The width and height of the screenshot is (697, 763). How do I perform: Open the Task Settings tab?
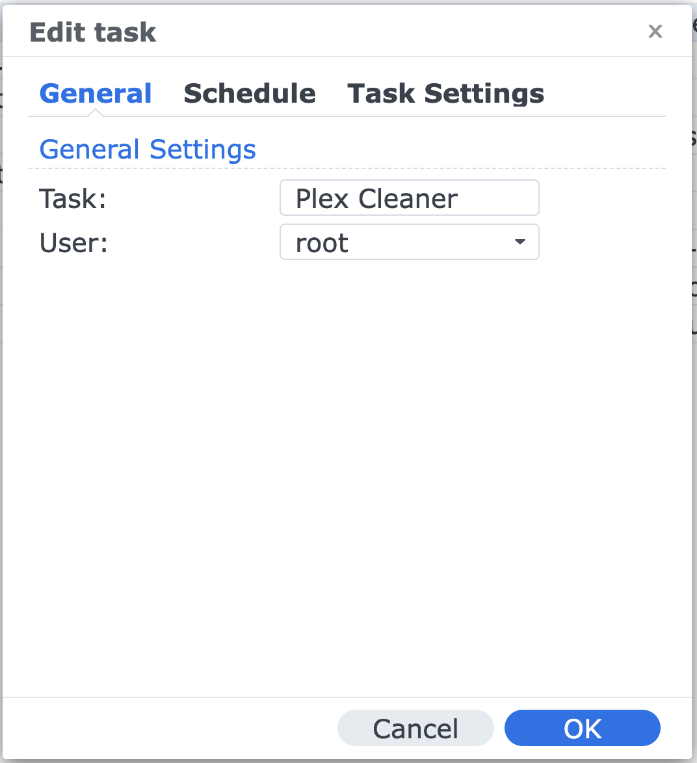click(446, 93)
